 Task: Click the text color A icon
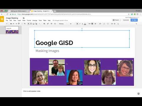pos(85,24)
